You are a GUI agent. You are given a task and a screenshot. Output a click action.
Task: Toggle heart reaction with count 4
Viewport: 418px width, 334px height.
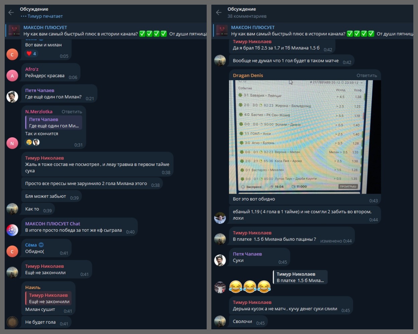31,53
